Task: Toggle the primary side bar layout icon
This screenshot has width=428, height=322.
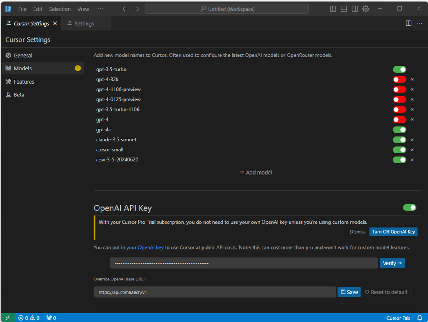Action: point(333,9)
